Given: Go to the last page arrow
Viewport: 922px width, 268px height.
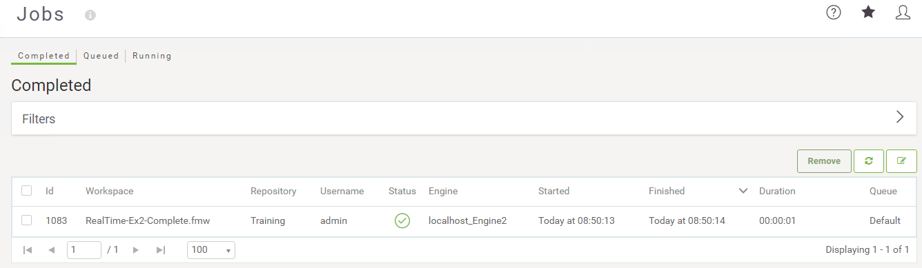Looking at the screenshot, I should click(x=161, y=250).
